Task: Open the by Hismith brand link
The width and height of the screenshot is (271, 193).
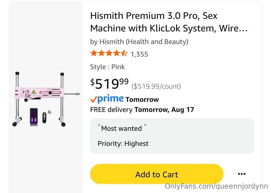Action: click(139, 42)
